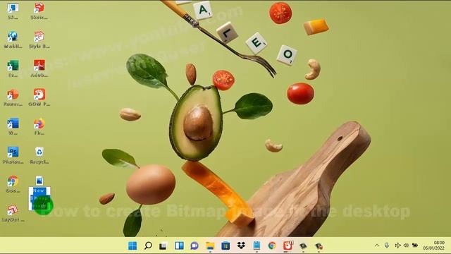451x254 pixels.
Task: Open Dropbox from taskbar
Action: pyautogui.click(x=241, y=246)
